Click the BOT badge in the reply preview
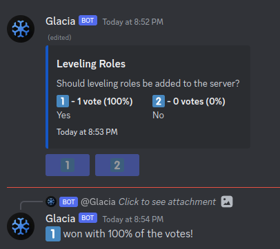280x249 pixels. (x=68, y=202)
